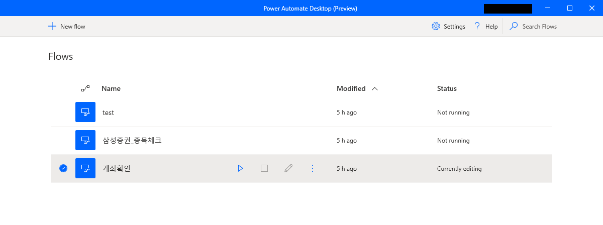
Task: Open Settings via the gear icon
Action: (x=436, y=26)
